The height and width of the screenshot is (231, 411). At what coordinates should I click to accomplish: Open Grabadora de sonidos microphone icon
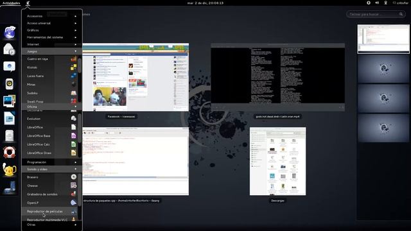(x=74, y=194)
